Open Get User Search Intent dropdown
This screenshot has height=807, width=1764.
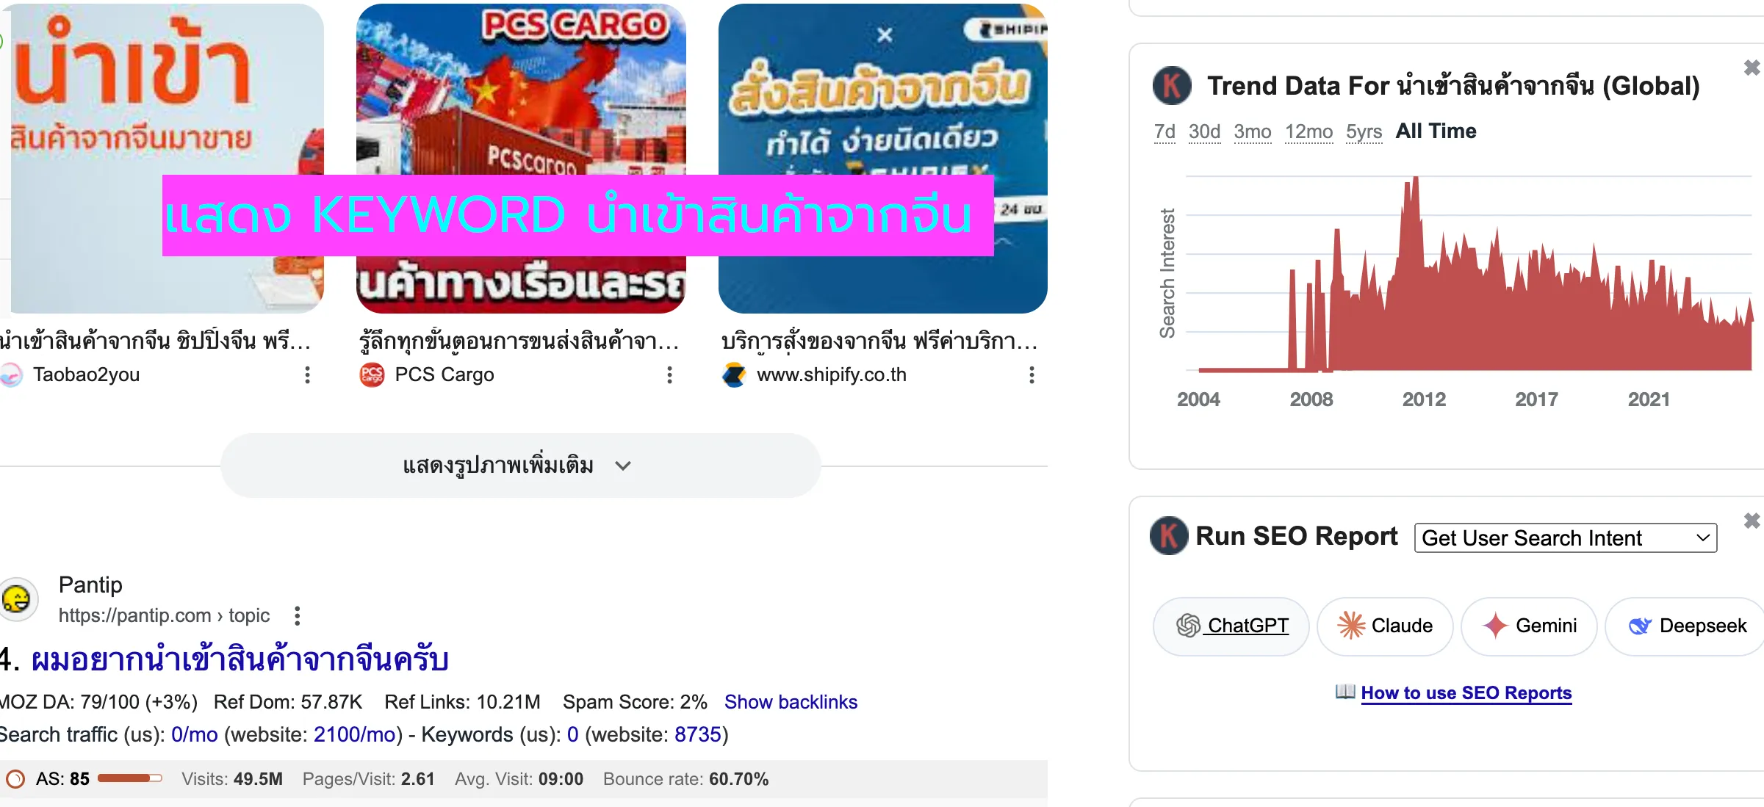(x=1565, y=538)
